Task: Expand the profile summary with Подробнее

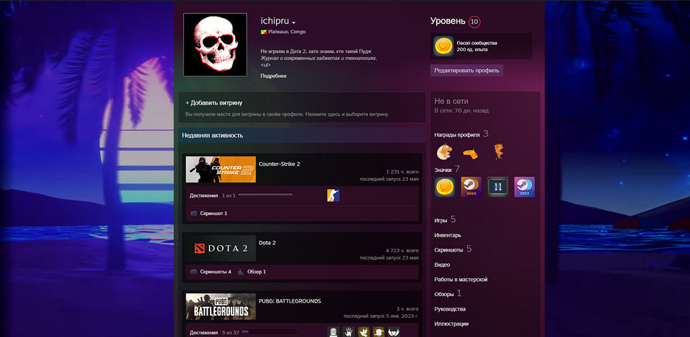Action: [x=273, y=75]
